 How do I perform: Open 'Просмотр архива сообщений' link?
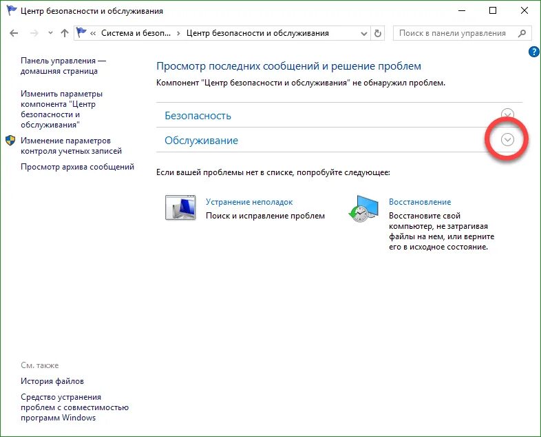tap(77, 167)
